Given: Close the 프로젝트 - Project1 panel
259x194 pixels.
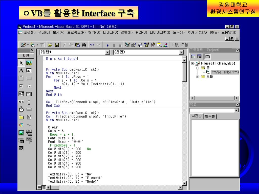Looking at the screenshot, I should [237, 50].
